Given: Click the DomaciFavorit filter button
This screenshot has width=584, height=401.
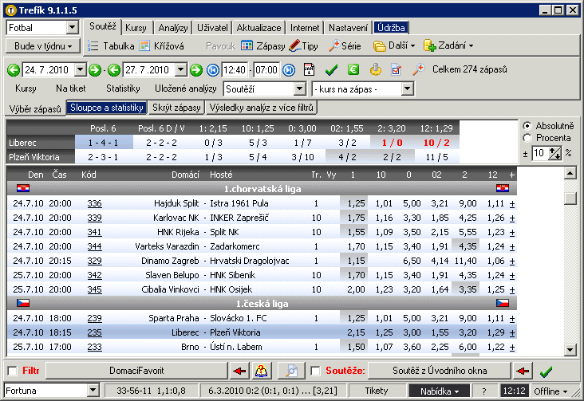Looking at the screenshot, I should [x=136, y=371].
